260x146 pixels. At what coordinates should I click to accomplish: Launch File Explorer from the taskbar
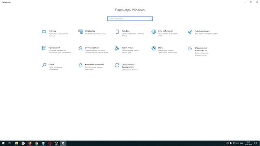[x=17, y=143]
